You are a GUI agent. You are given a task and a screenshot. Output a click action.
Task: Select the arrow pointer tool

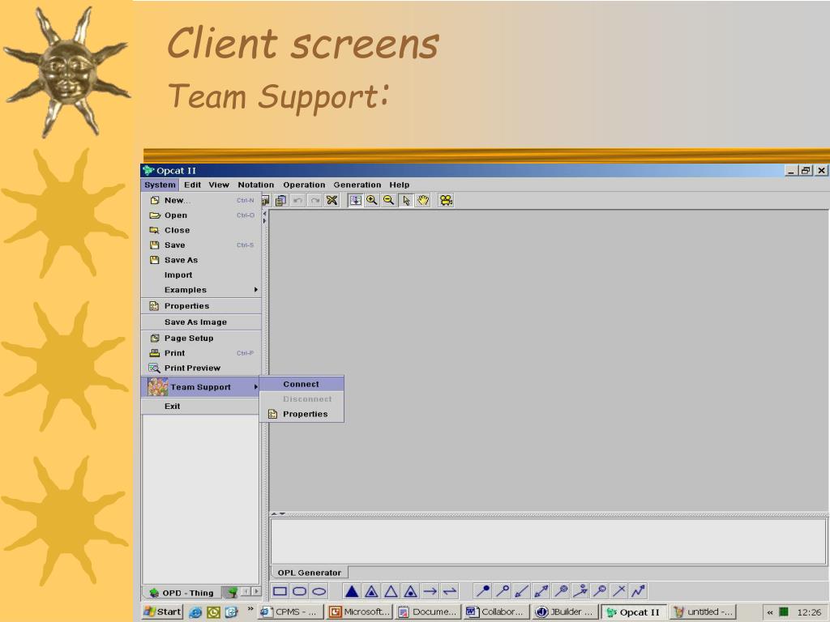tap(406, 201)
